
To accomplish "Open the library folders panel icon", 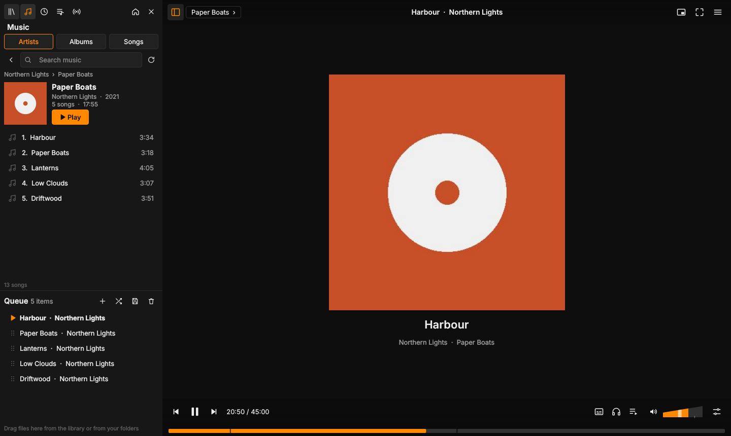I will point(12,12).
